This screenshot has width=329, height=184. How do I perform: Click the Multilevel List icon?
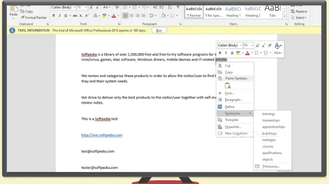144,8
